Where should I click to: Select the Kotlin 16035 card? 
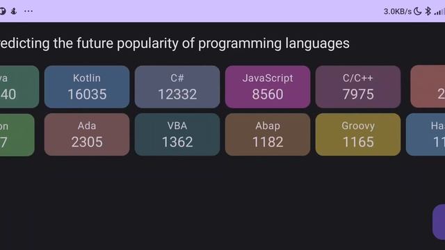pyautogui.click(x=87, y=87)
